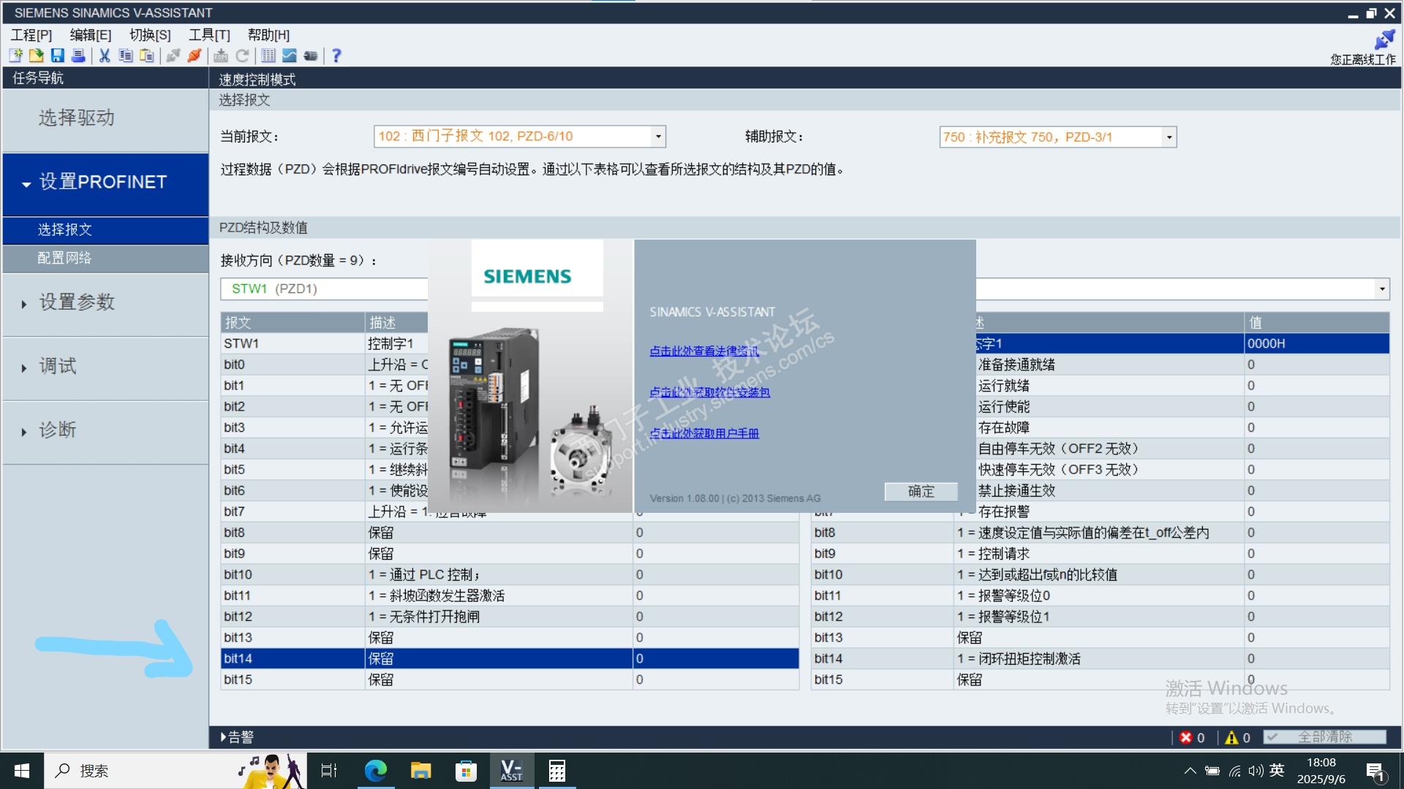This screenshot has height=789, width=1404.
Task: Expand the 告警 alarm panel
Action: click(x=236, y=737)
